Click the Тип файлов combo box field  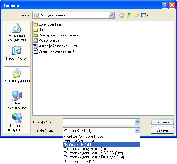(x=99, y=130)
